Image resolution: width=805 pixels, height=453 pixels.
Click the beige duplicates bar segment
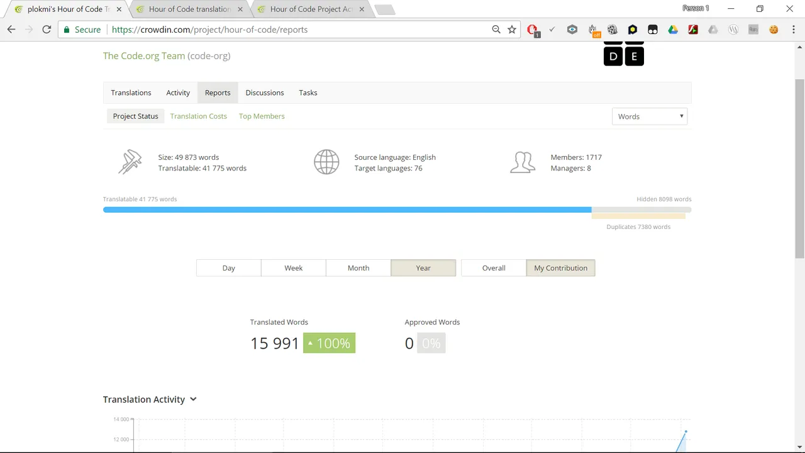[x=638, y=216]
